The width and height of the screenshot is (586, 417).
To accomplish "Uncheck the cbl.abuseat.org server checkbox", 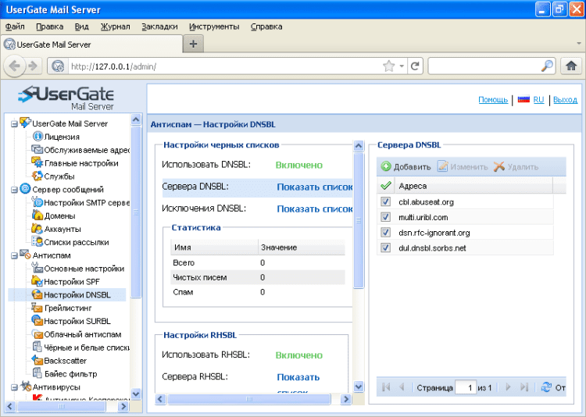I will (x=384, y=201).
